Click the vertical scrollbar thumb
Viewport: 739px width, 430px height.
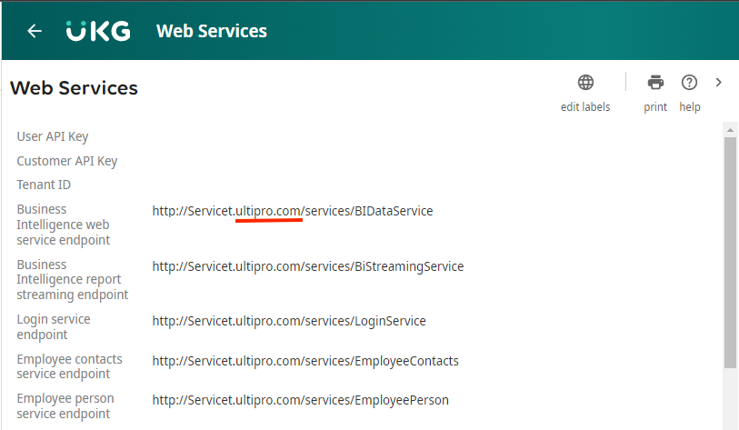[x=730, y=253]
